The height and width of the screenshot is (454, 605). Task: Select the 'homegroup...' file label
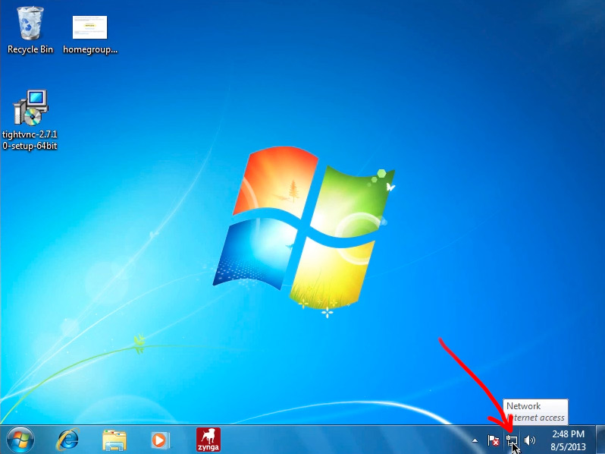coord(90,49)
